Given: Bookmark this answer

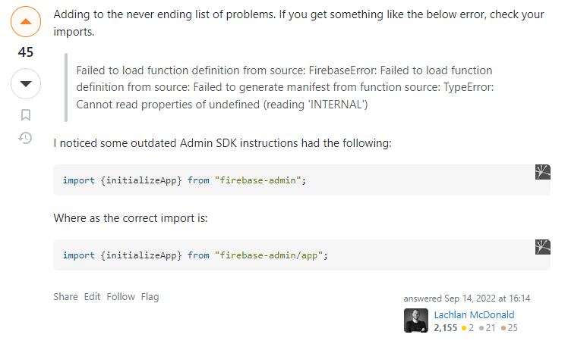Looking at the screenshot, I should [x=26, y=115].
